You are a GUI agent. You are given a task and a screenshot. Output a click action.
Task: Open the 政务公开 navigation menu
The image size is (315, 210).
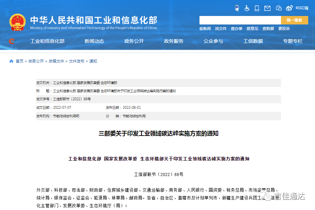pyautogui.click(x=134, y=41)
